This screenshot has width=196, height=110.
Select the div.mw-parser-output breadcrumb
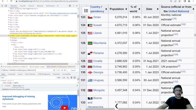pos(37,67)
